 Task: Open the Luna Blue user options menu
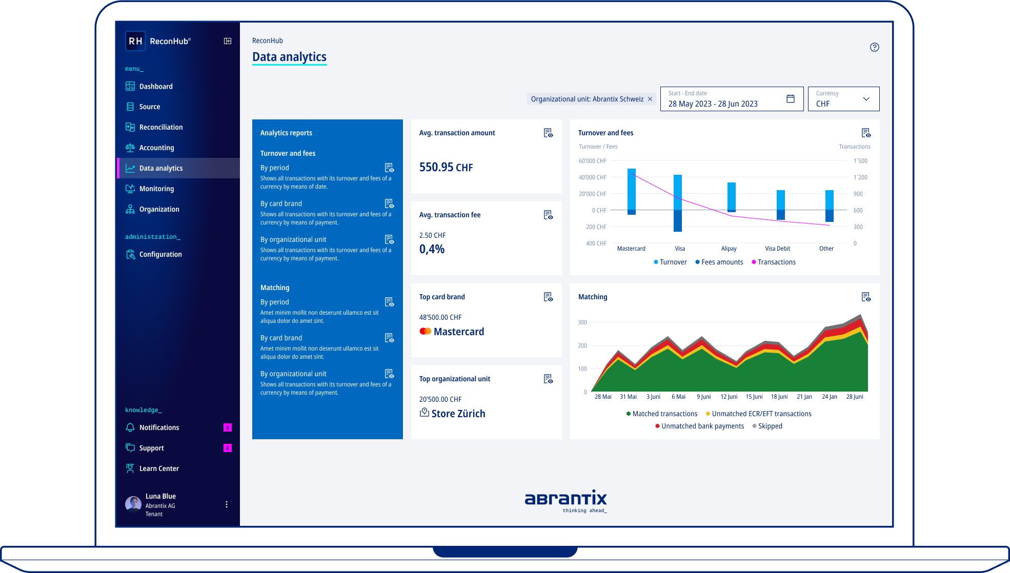pyautogui.click(x=227, y=504)
